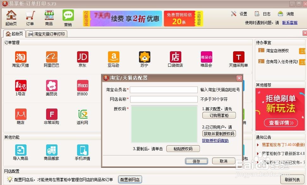The width and height of the screenshot is (307, 185).
Task: Open the 商品搬家 truck icon
Action: click(51, 152)
